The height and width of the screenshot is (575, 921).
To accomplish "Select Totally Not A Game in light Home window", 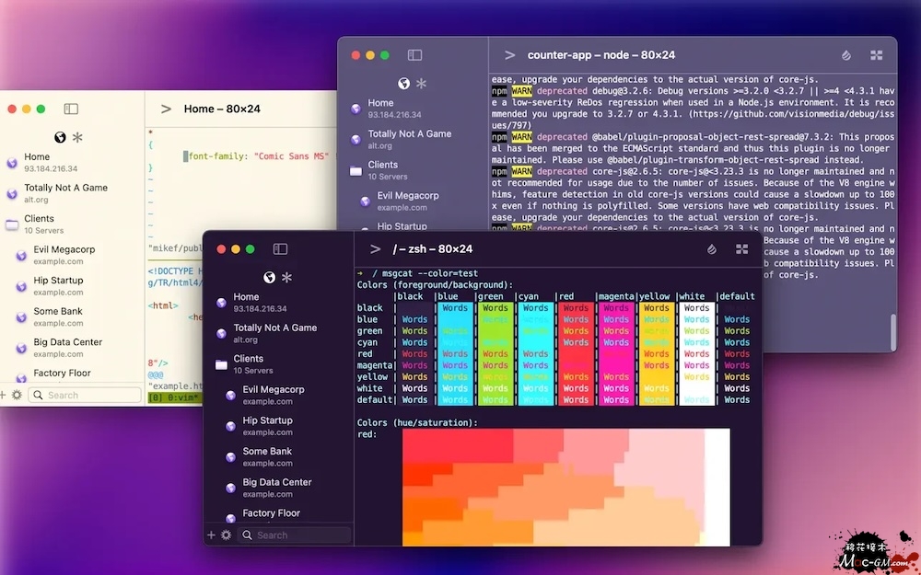I will tap(65, 192).
